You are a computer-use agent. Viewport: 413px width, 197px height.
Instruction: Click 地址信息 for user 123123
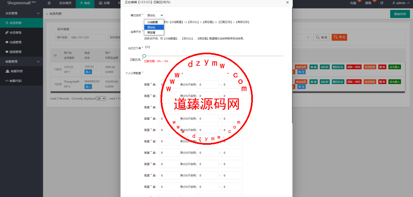click(301, 67)
